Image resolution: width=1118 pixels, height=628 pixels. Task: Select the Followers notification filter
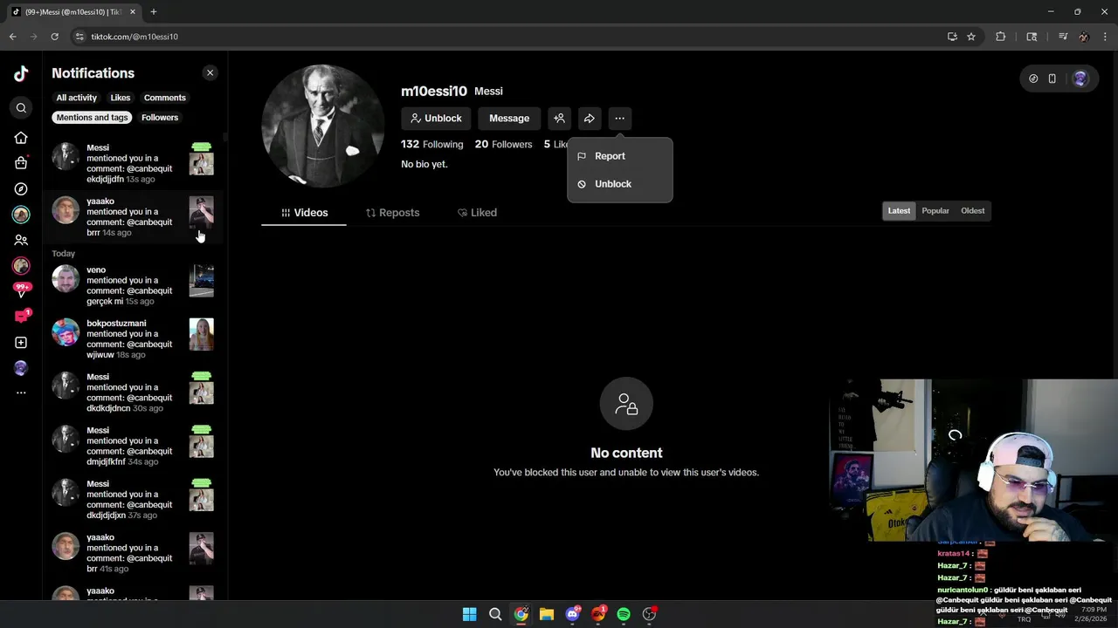pyautogui.click(x=160, y=118)
